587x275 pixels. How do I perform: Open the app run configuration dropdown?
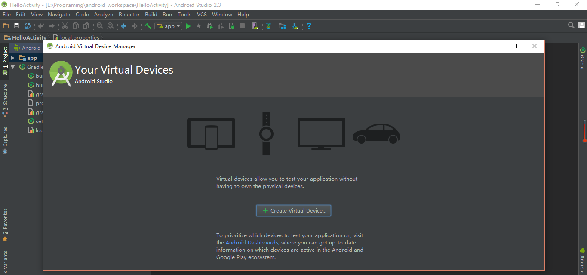pos(168,26)
